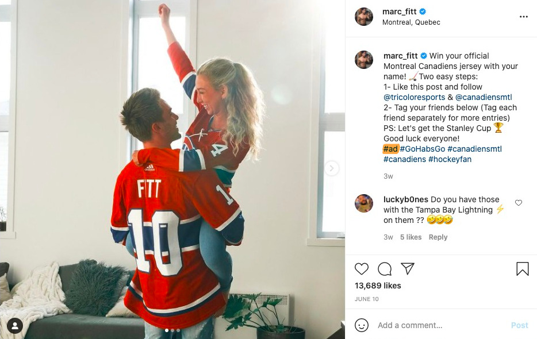
Task: Open the #GoHabsGo hashtag
Action: pyautogui.click(x=422, y=149)
